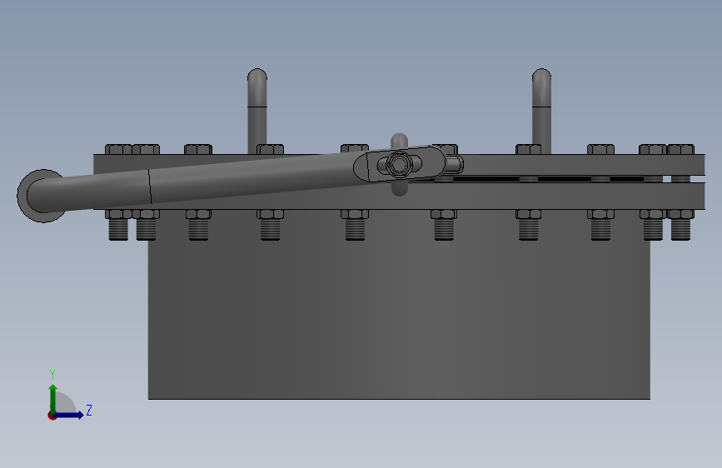Click the blue Z axis arrow of triad

coord(70,415)
